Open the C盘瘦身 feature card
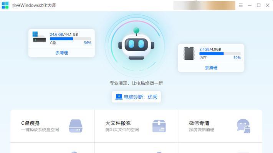Image resolution: width=273 pixels, height=153 pixels. (x=52, y=126)
